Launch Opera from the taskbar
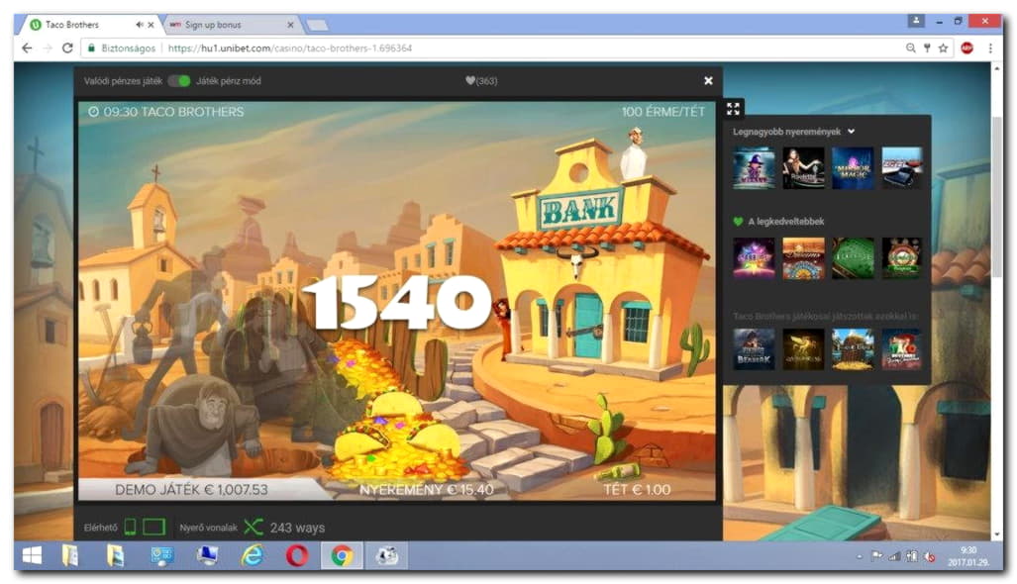The height and width of the screenshot is (584, 1017). [x=297, y=556]
